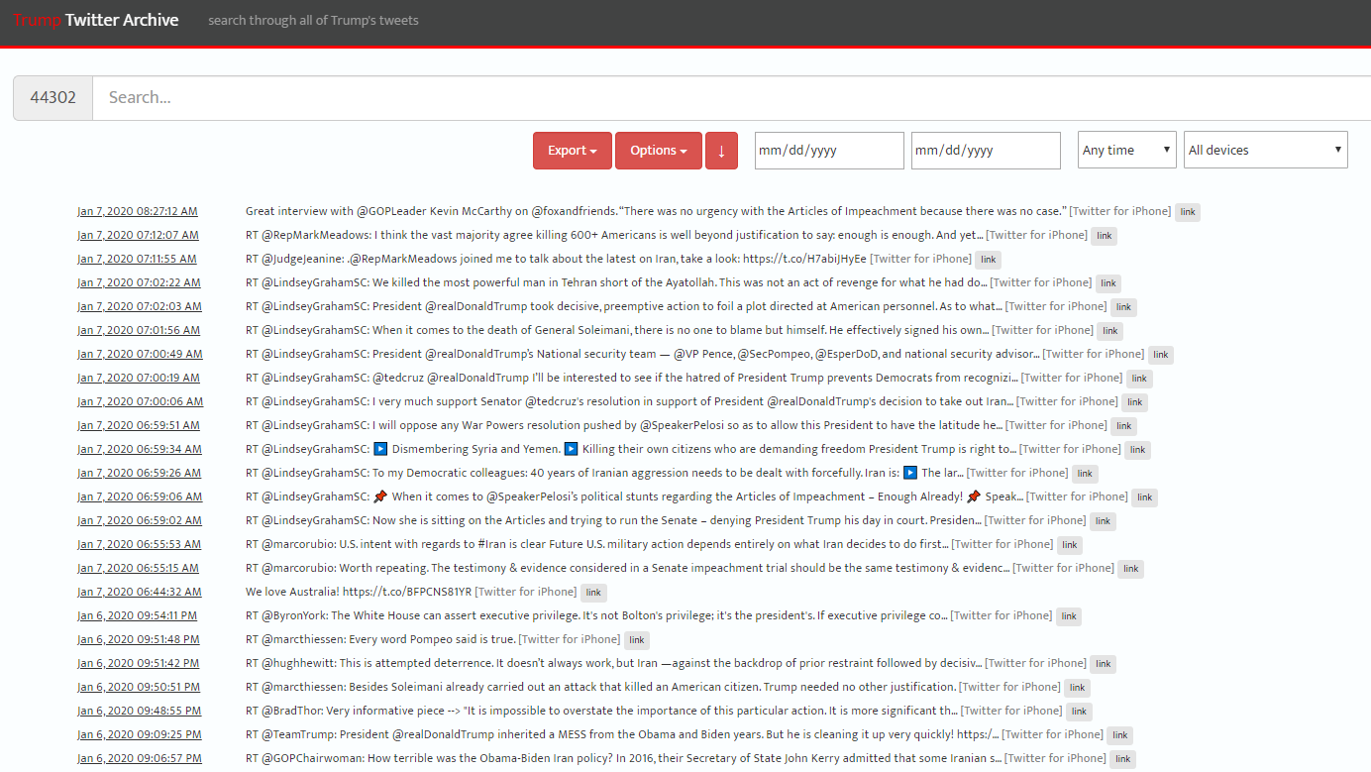
Task: Open the All devices filter dropdown
Action: click(1265, 151)
